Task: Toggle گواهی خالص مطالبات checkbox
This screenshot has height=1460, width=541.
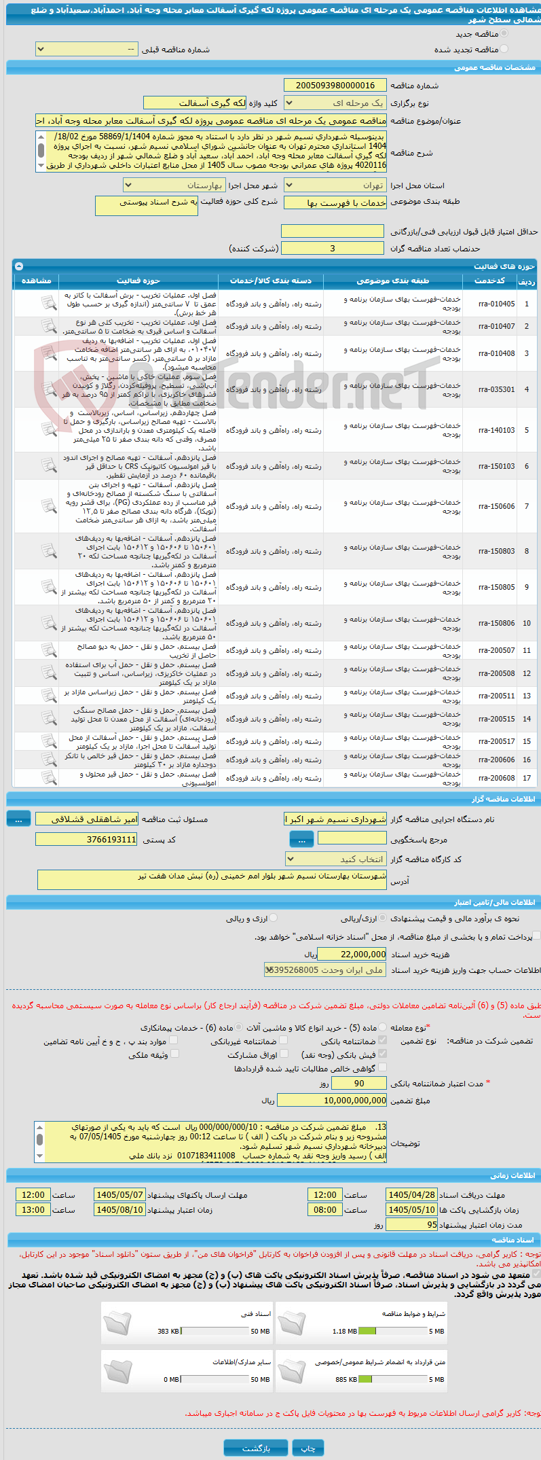Action: click(x=383, y=1067)
